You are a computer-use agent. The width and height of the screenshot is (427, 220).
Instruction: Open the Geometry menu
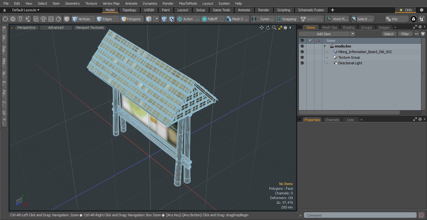(72, 3)
